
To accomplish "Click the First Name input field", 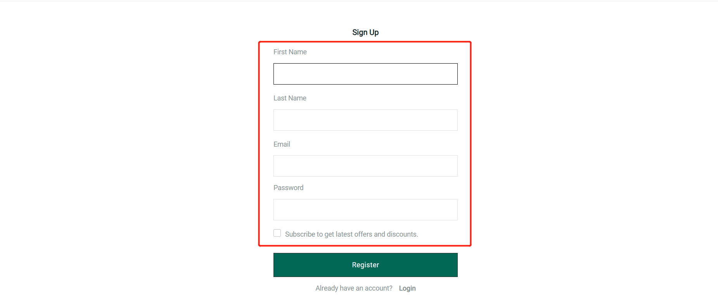I will pyautogui.click(x=365, y=74).
